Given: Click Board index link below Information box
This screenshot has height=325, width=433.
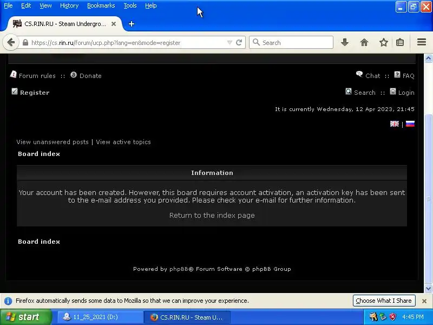Looking at the screenshot, I should click(x=39, y=242).
